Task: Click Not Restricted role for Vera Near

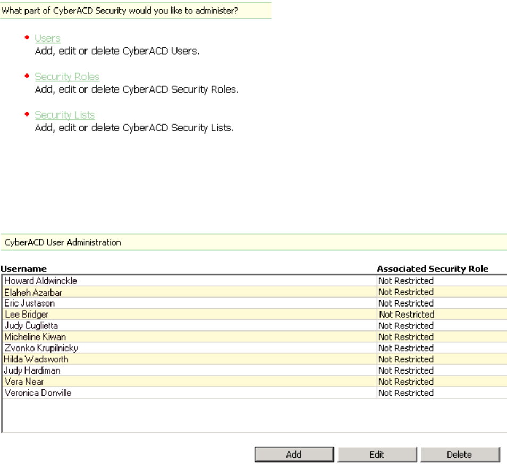Action: click(x=406, y=382)
